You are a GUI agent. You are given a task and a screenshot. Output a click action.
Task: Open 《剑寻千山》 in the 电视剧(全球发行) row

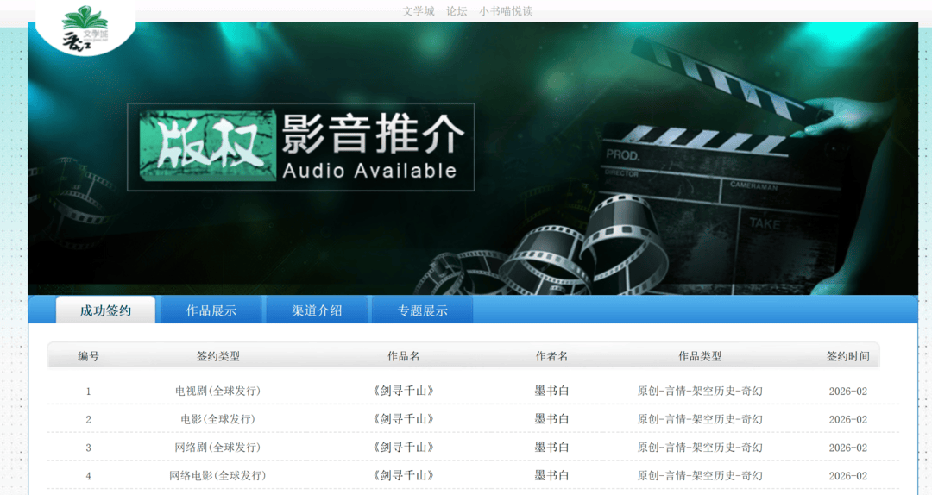point(404,391)
